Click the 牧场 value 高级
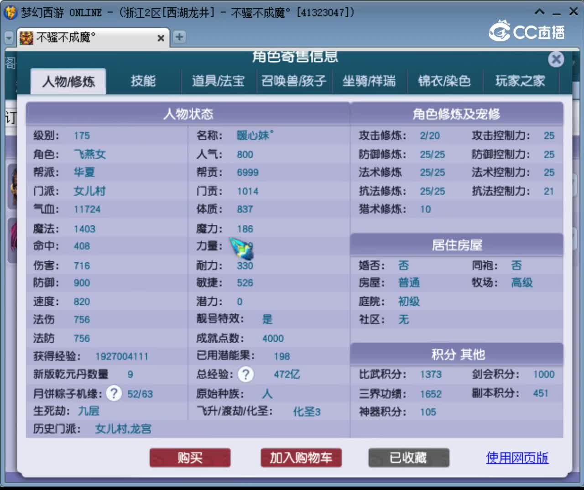This screenshot has height=490, width=584. point(522,283)
